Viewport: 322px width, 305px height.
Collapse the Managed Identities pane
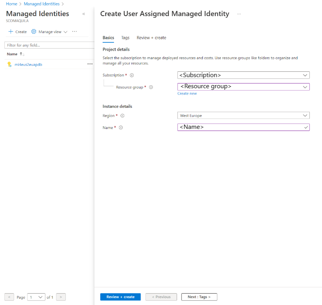coord(84,14)
